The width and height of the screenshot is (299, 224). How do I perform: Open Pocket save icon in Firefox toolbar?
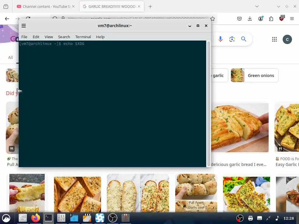click(x=239, y=19)
